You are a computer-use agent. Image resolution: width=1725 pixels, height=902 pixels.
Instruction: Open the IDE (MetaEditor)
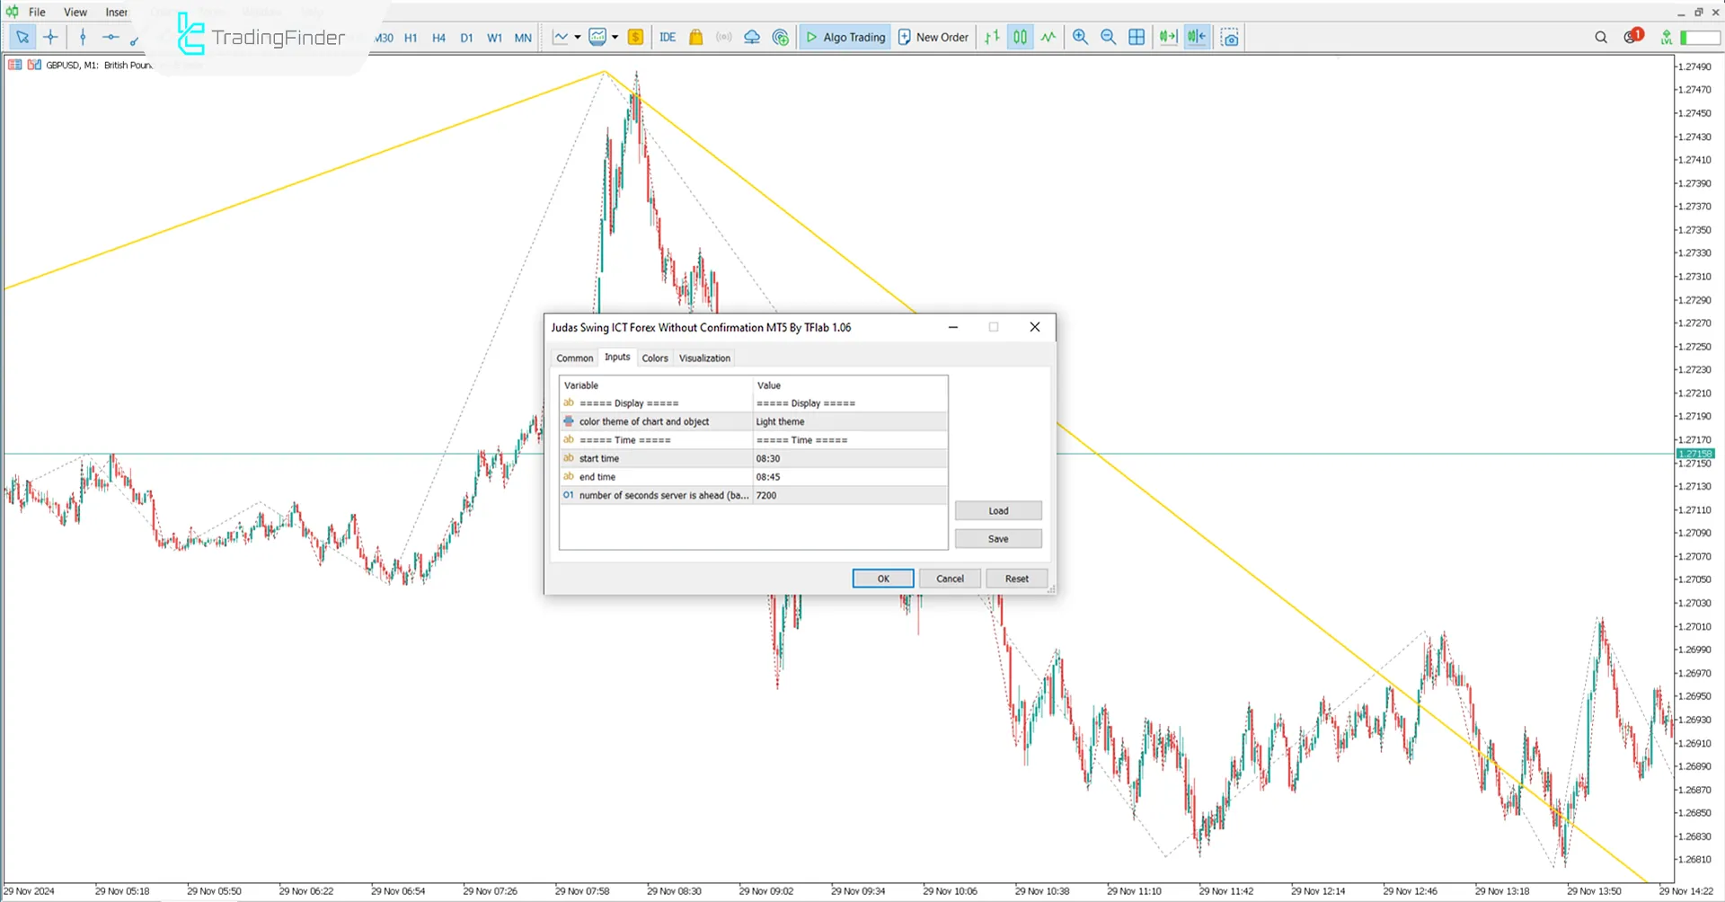point(667,37)
